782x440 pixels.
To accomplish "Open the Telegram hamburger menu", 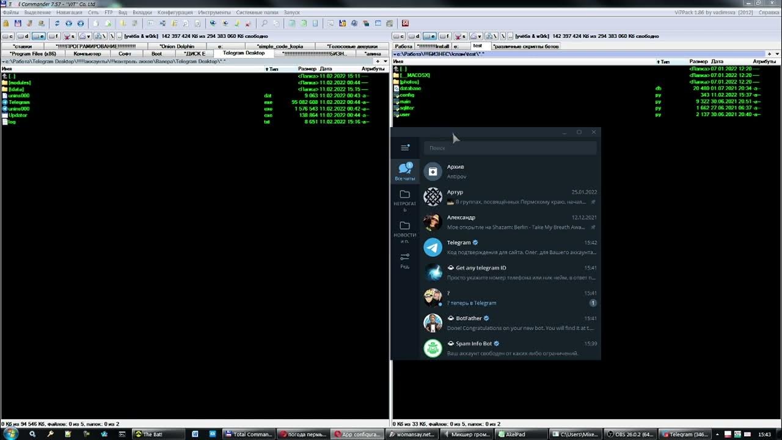I will [404, 148].
